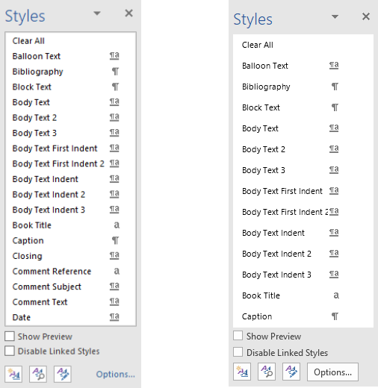378x388 pixels.
Task: Close the right Styles pane
Action: tap(366, 16)
